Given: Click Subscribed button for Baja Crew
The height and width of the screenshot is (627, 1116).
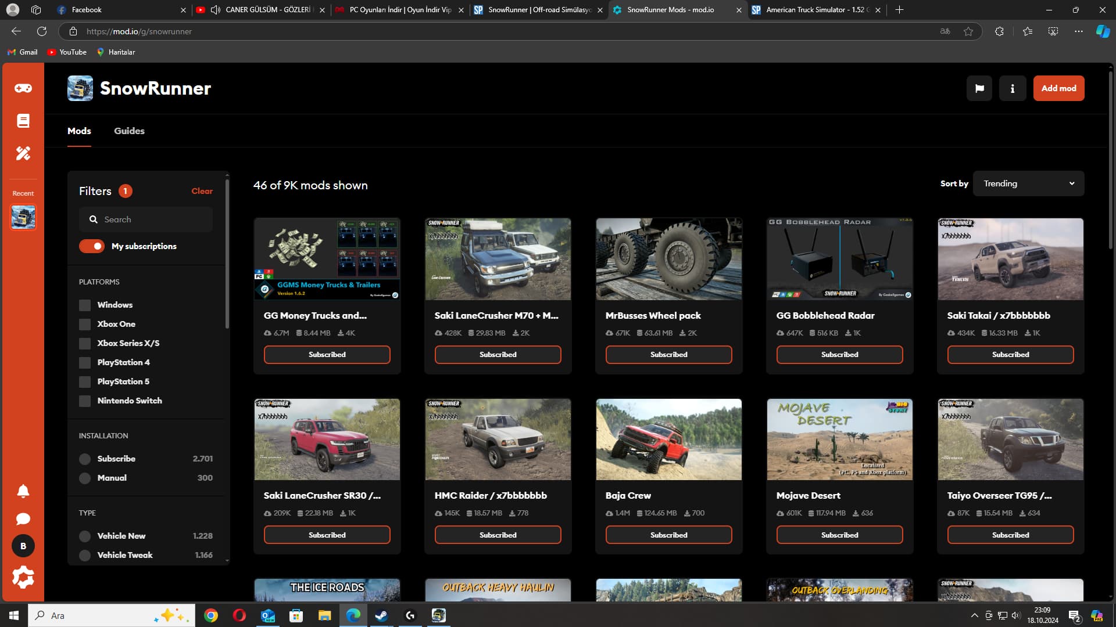Looking at the screenshot, I should 668,535.
